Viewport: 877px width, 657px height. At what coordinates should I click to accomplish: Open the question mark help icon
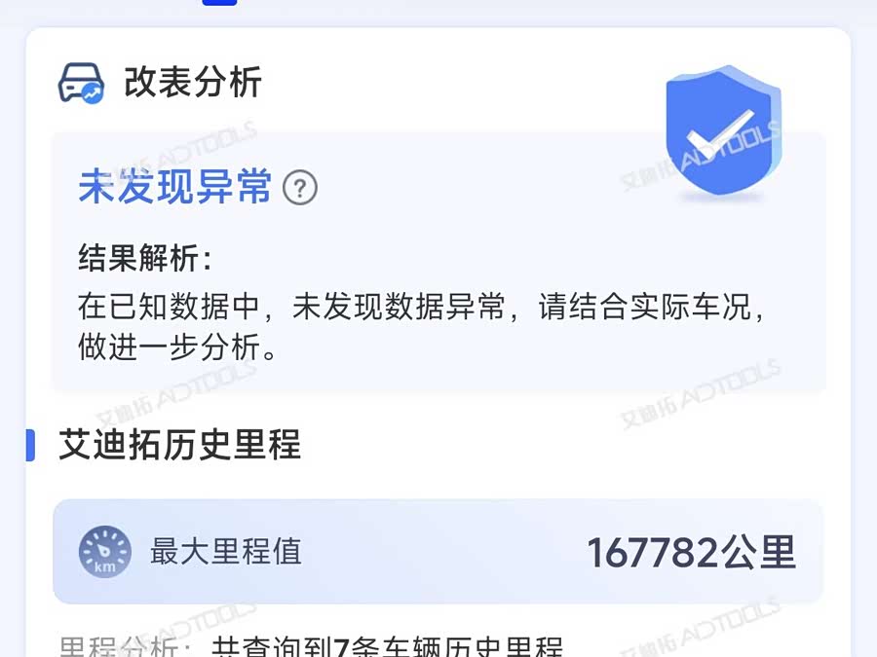[300, 188]
